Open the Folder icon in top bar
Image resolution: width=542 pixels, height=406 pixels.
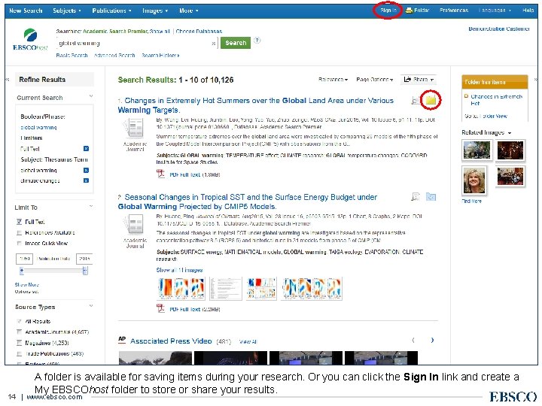[409, 11]
